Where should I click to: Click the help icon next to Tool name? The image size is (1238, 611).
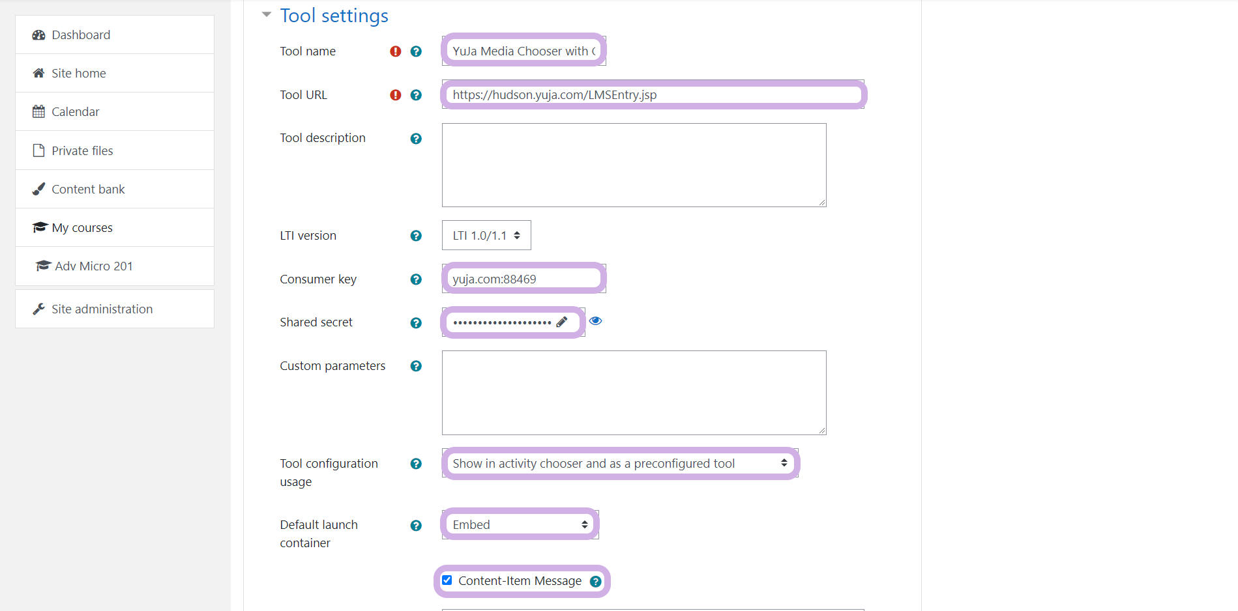(x=416, y=51)
